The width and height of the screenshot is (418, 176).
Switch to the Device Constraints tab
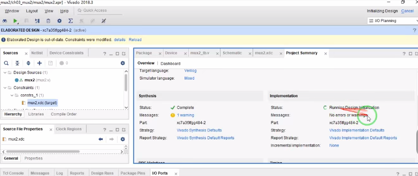point(66,53)
